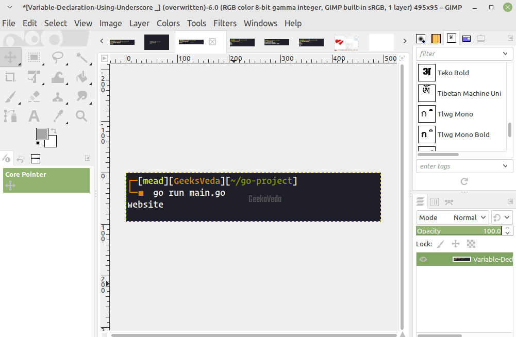Select the Fuzzy Select magic wand tool

[x=81, y=57]
